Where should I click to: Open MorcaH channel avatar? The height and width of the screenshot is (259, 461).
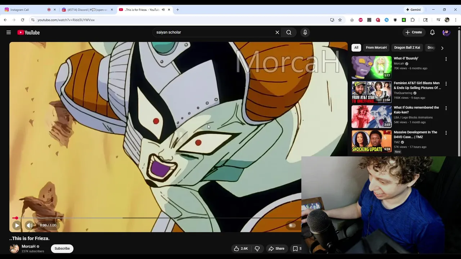pos(14,249)
